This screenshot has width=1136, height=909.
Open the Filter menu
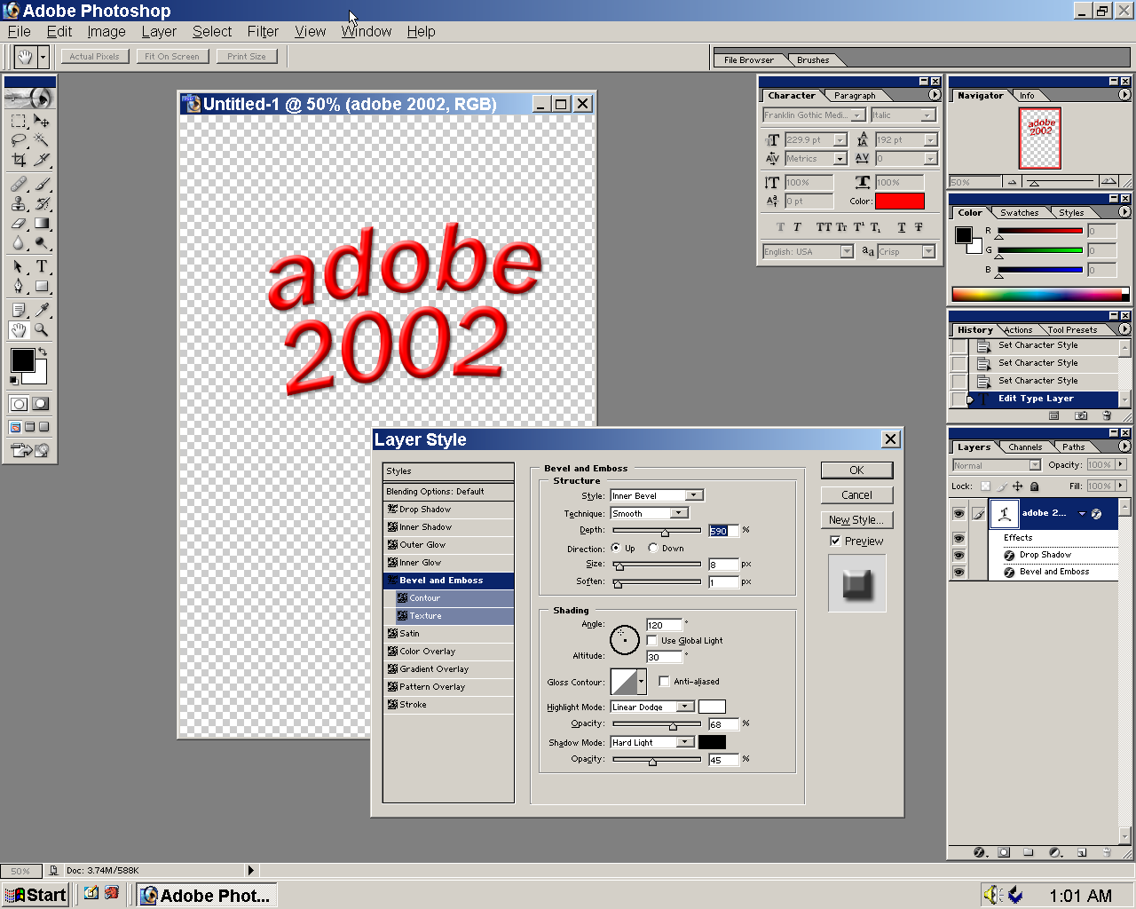263,31
